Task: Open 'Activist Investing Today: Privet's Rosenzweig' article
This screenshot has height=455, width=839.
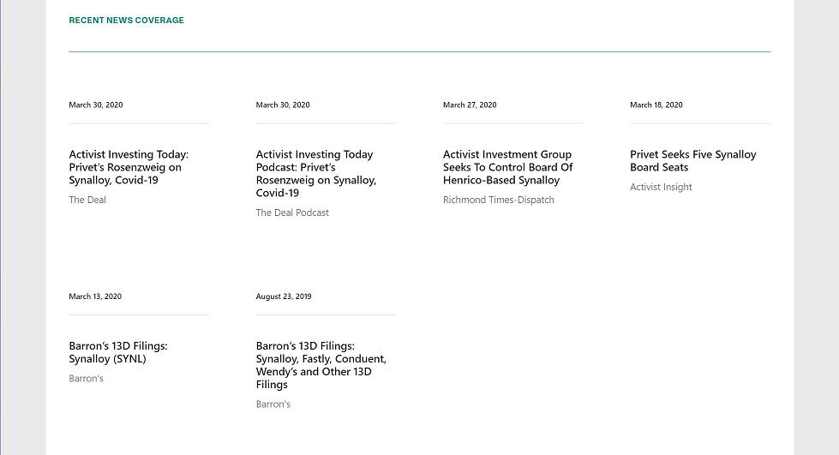Action: [129, 167]
